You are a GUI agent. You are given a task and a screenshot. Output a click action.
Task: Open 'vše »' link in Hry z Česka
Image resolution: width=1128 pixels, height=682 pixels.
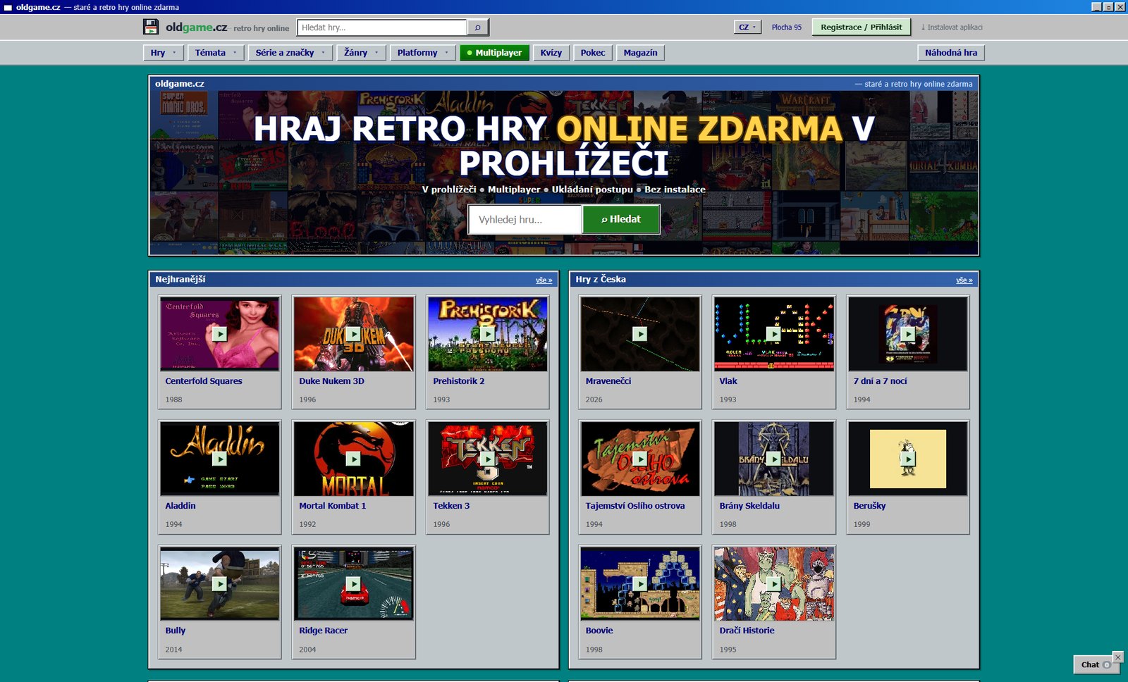[x=964, y=280]
